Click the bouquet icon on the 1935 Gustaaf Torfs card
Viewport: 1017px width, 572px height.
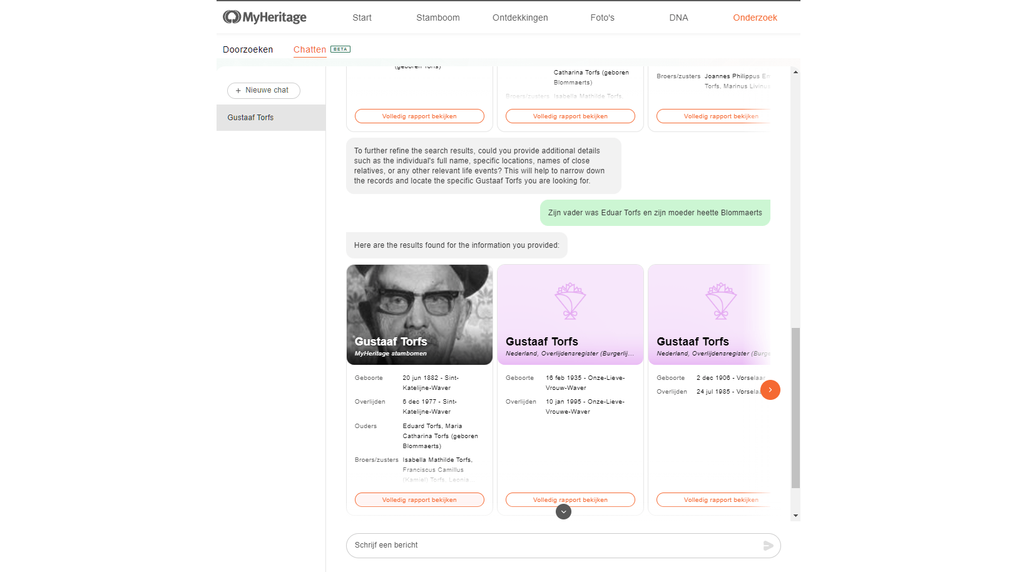click(570, 301)
